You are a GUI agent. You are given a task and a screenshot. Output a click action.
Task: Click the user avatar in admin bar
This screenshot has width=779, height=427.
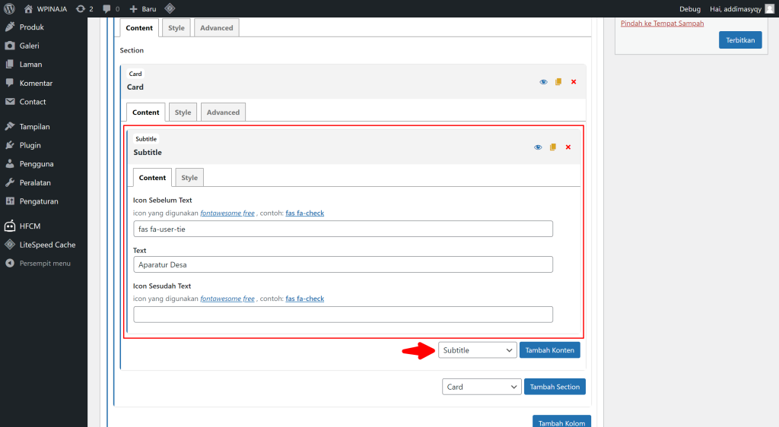pos(770,9)
